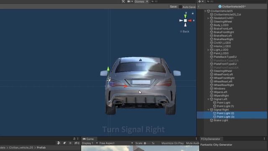This screenshot has height=151, width=268.
Task: Open FCityGenerator panel options menu
Action: (264, 139)
